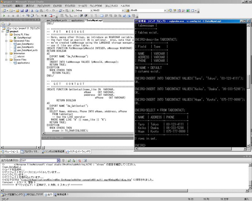Open the Command Window toolbar icon
Viewport: 252px width, 201px height.
(192, 11)
